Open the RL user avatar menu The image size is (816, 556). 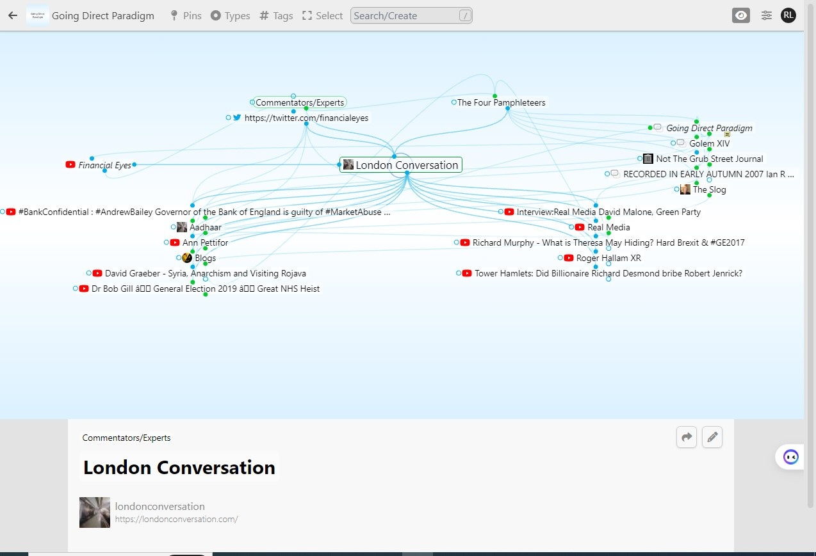coord(788,15)
